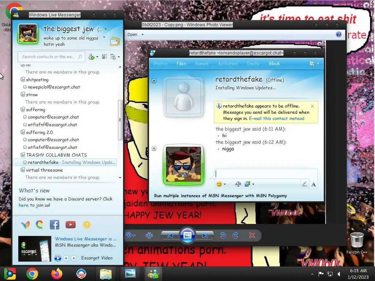
Task: Open Google Chrome from the taskbar
Action: pos(32,274)
